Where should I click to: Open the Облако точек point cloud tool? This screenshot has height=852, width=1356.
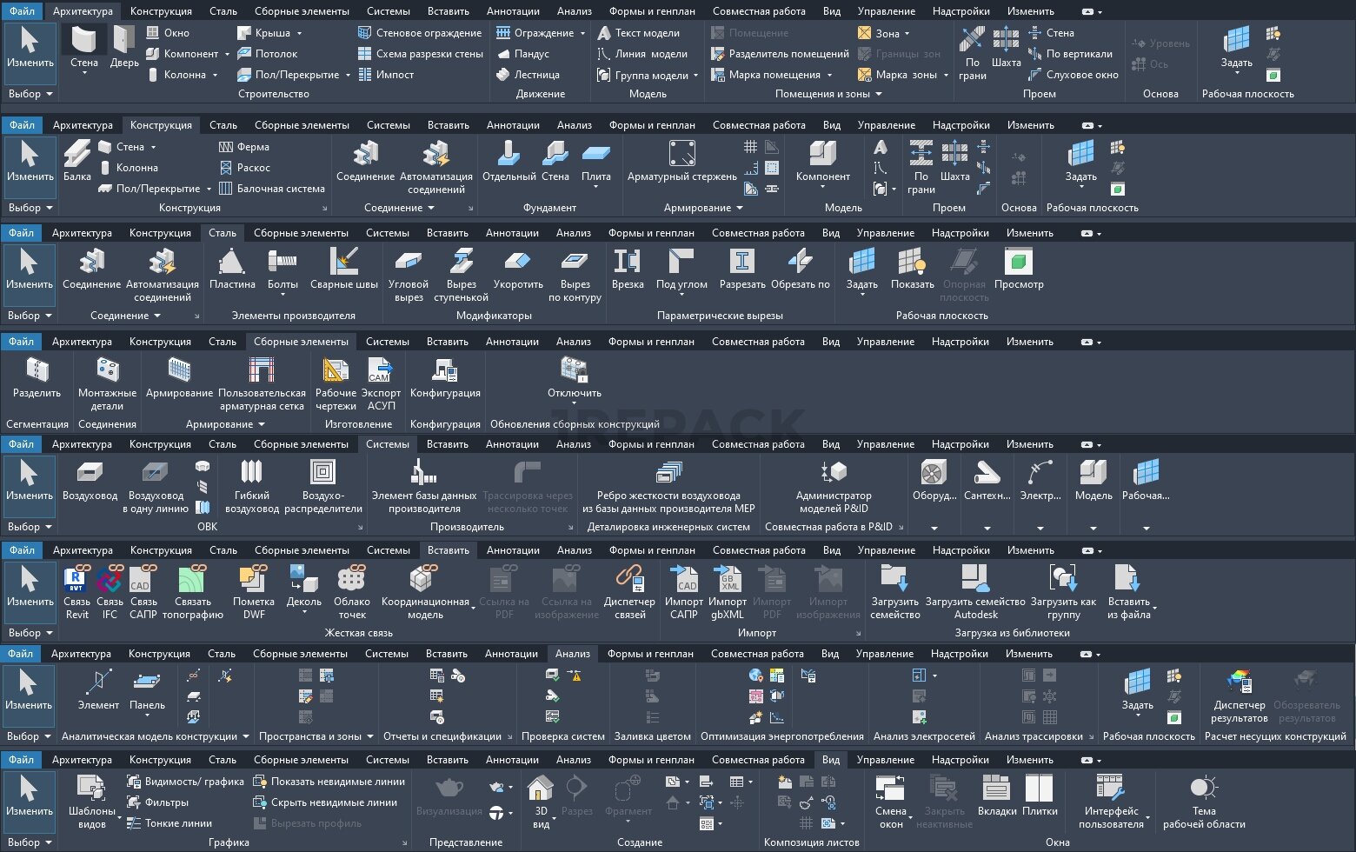pos(352,592)
